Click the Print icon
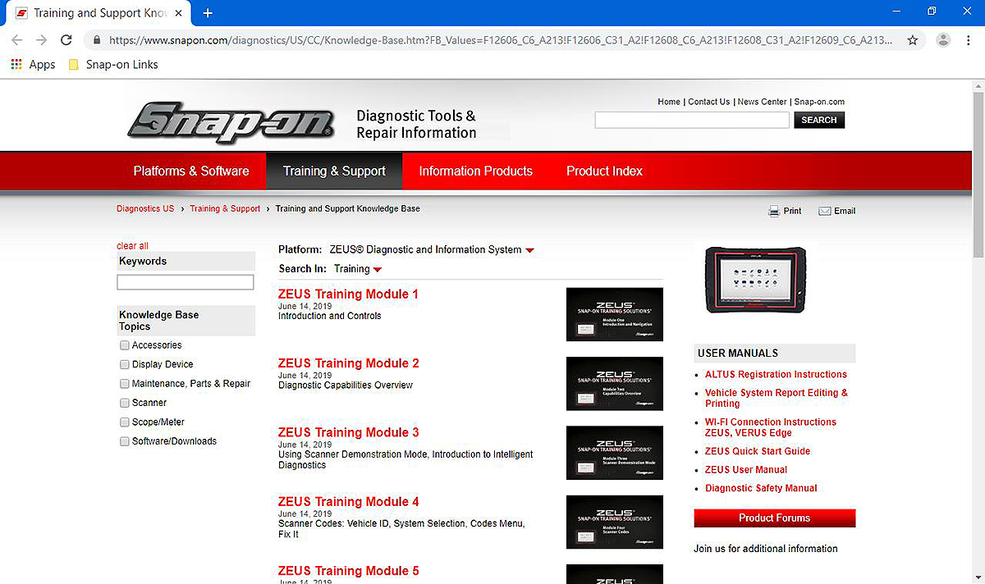Screen dimensions: 985x584 [x=773, y=211]
